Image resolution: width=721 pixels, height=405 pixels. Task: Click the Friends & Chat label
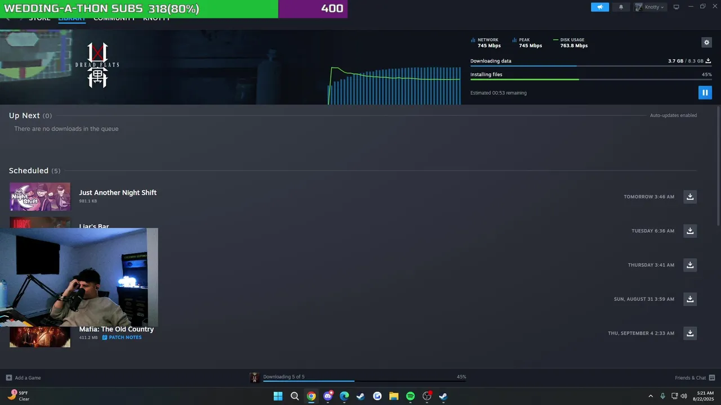690,378
